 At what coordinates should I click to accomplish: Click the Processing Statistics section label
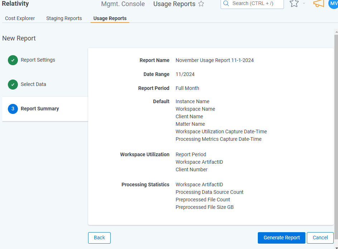[x=145, y=185]
